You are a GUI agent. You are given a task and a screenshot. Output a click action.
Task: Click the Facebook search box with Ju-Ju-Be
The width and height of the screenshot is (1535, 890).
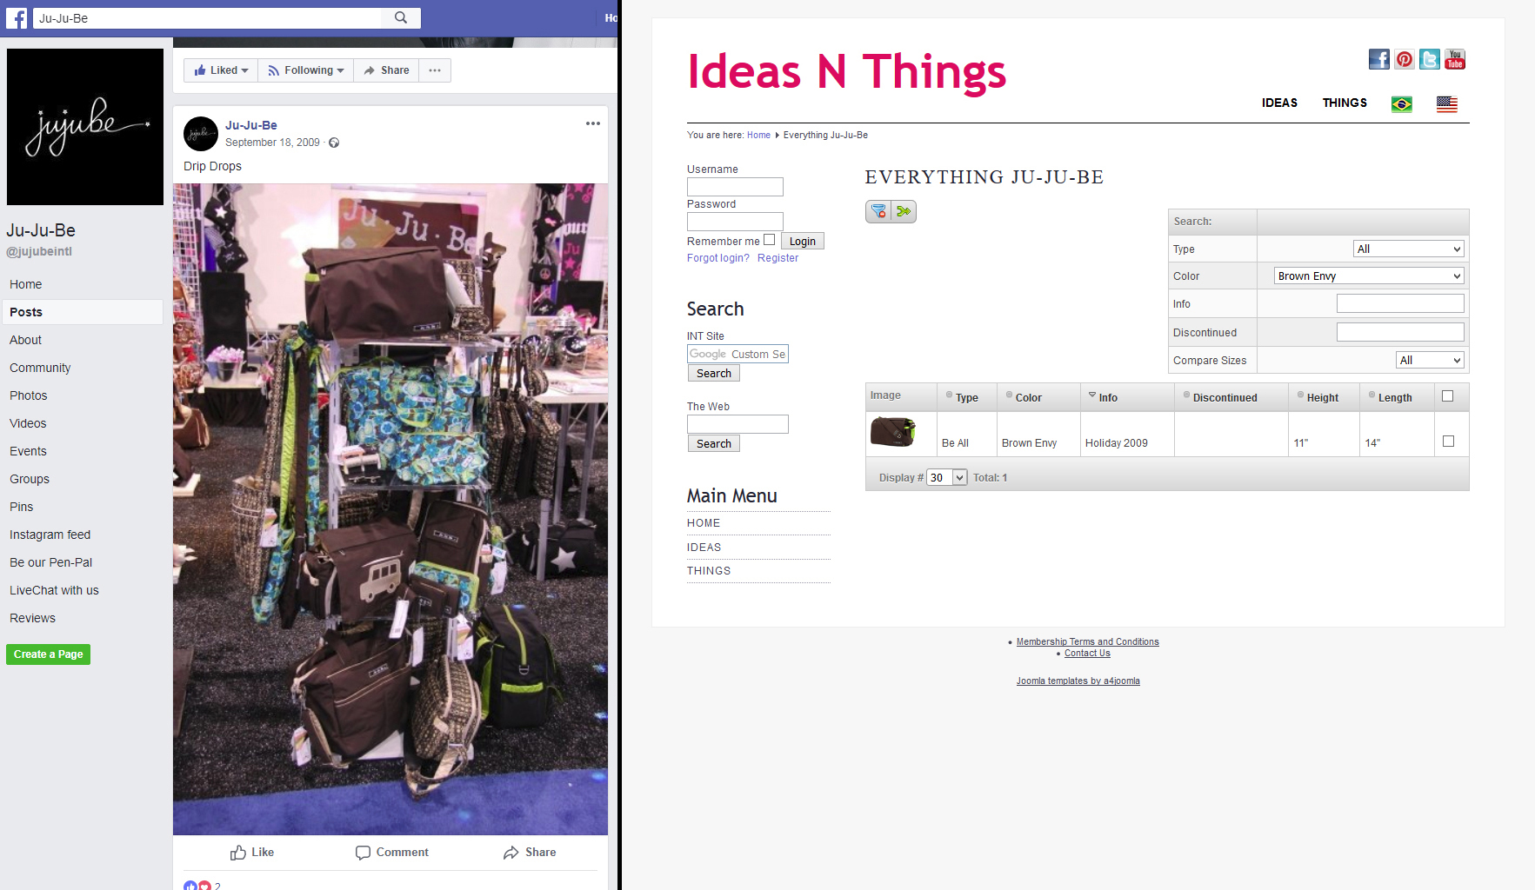pos(207,17)
